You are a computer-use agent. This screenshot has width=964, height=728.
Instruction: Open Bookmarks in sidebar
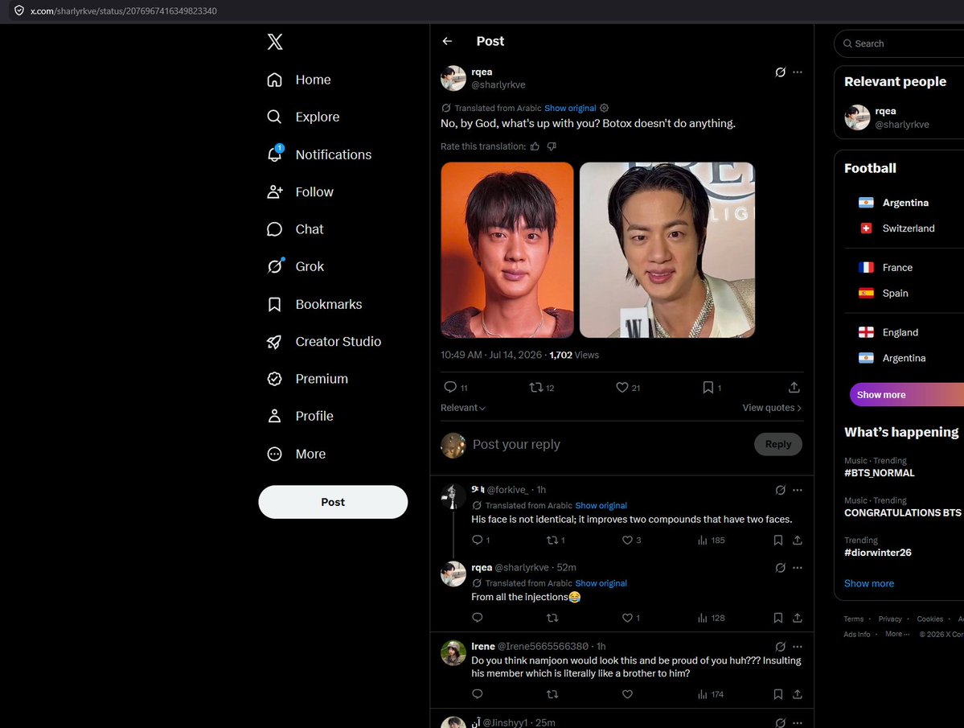[x=315, y=304]
